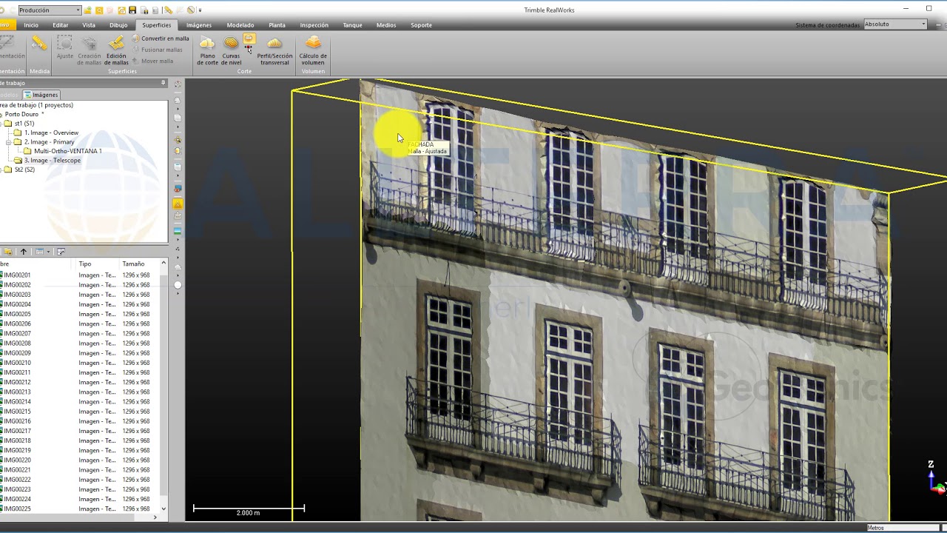This screenshot has height=533, width=947.
Task: Open the Inicio ribbon tab
Action: click(31, 25)
